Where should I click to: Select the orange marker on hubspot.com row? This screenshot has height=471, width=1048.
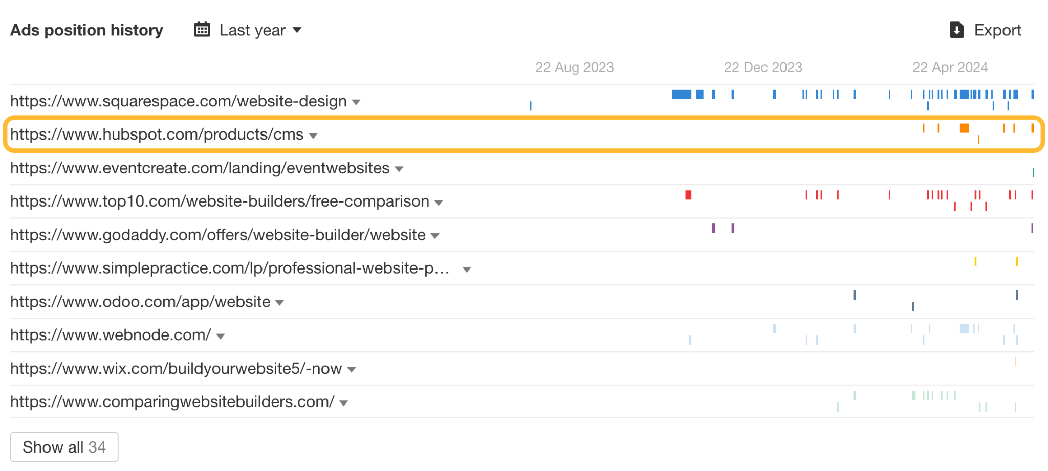point(964,128)
